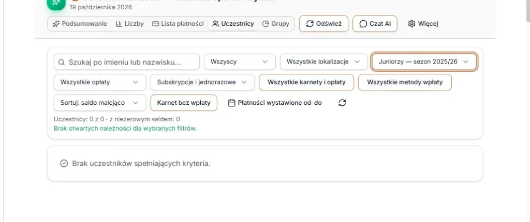Click the Odśwież button
Viewport: 530px width, 222px height.
323,24
